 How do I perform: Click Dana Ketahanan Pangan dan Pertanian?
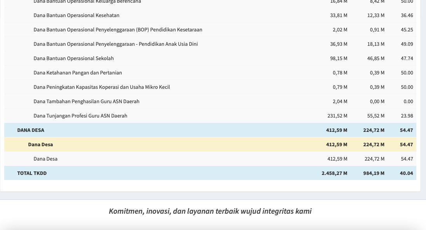pos(78,73)
